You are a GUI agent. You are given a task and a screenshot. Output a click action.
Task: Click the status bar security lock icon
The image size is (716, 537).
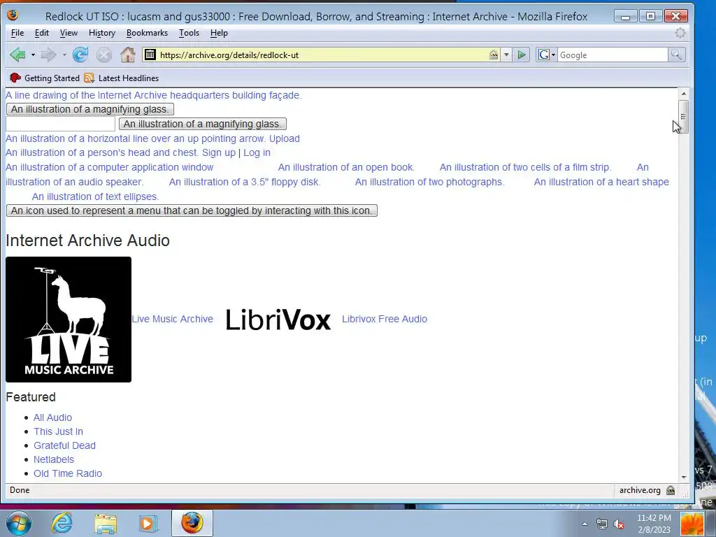[x=671, y=490]
